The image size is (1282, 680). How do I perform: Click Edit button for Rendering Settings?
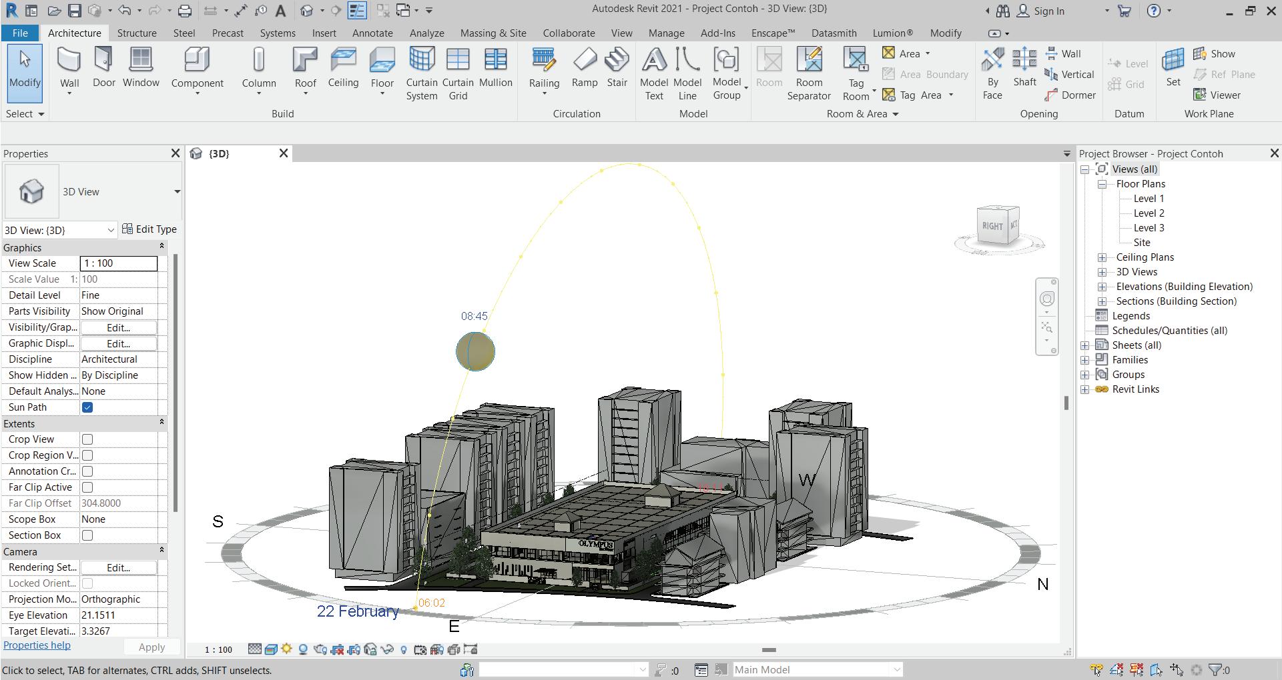(x=118, y=568)
